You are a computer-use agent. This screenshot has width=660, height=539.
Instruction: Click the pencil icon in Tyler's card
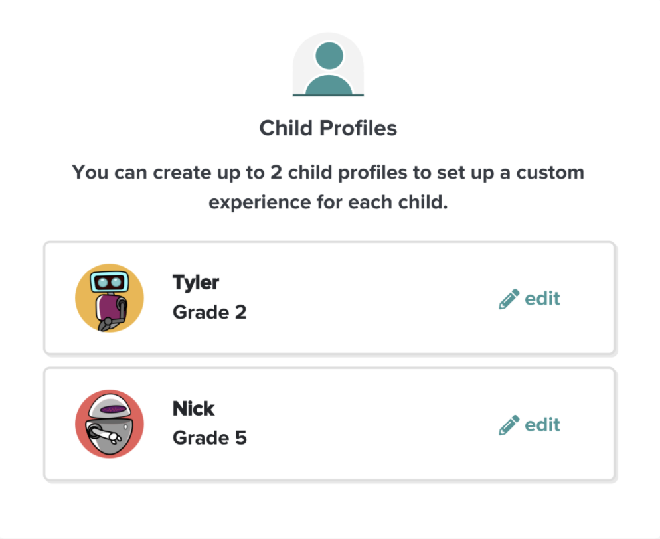(509, 299)
